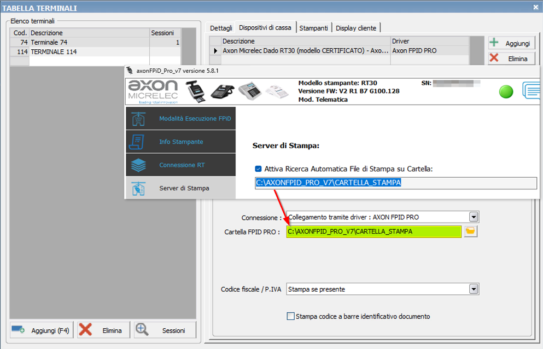Click Aggiungi in the devices panel
The width and height of the screenshot is (543, 349).
(x=511, y=43)
